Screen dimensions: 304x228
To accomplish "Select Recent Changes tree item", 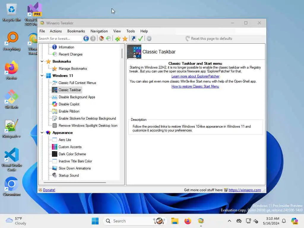I will click(71, 54).
